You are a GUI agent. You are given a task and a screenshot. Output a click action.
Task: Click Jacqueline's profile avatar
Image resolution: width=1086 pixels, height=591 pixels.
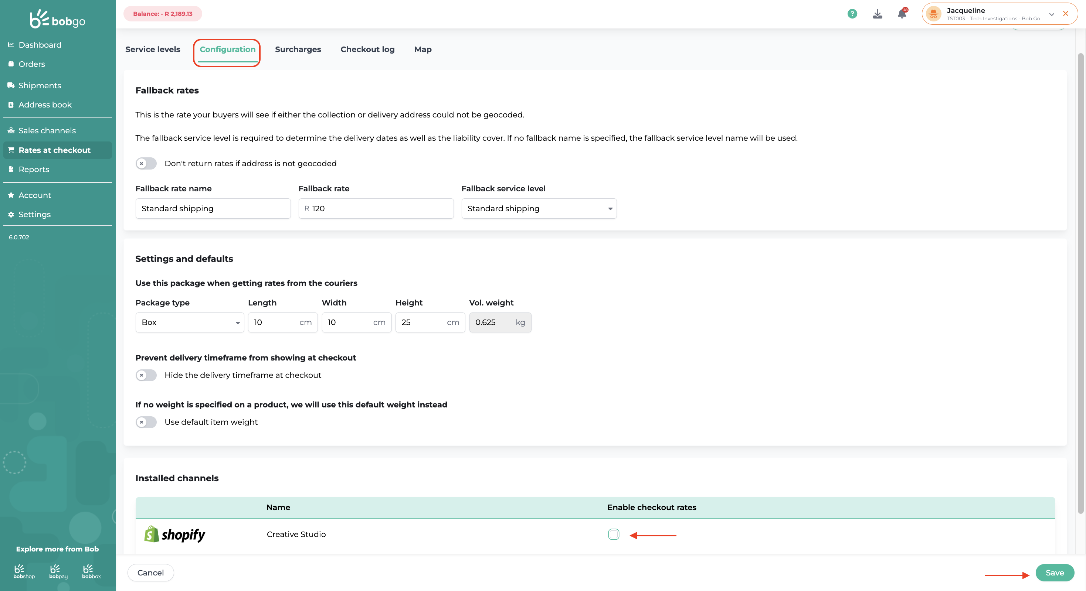pyautogui.click(x=933, y=14)
